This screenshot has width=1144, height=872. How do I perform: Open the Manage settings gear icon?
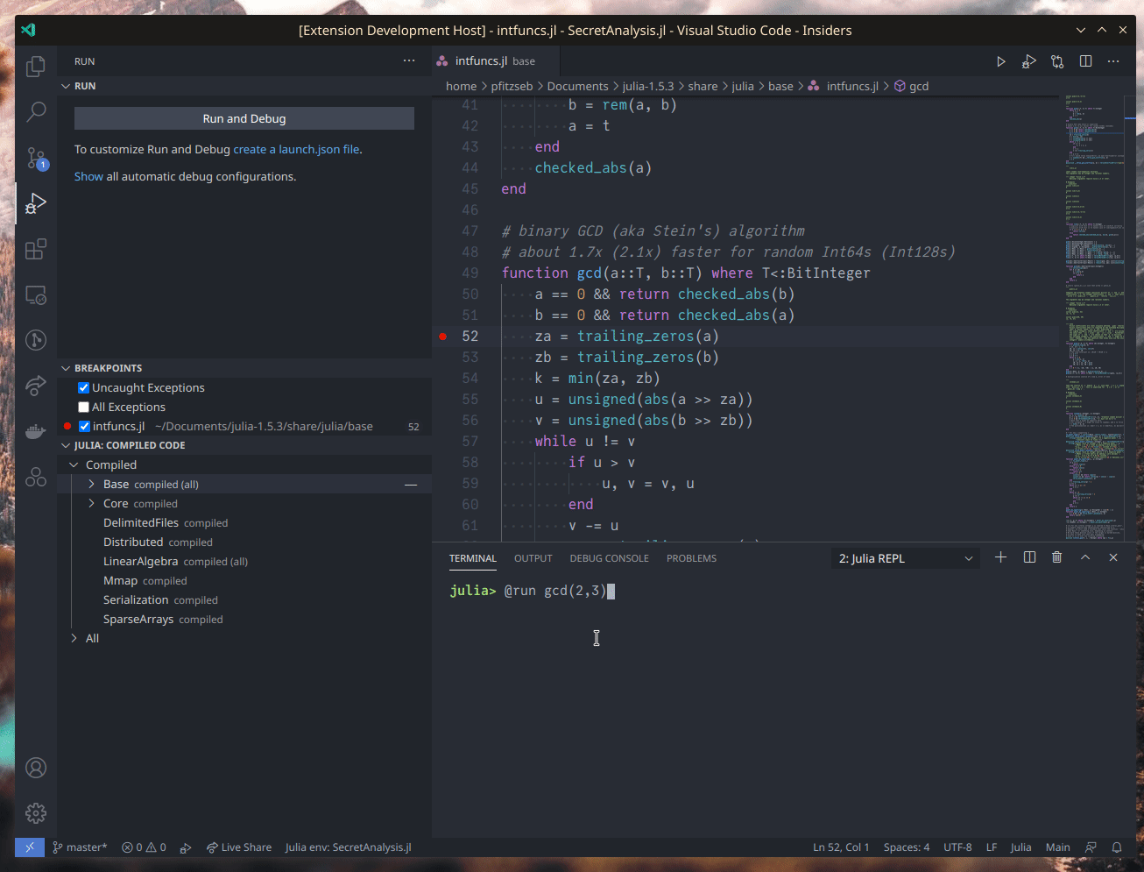[x=35, y=813]
